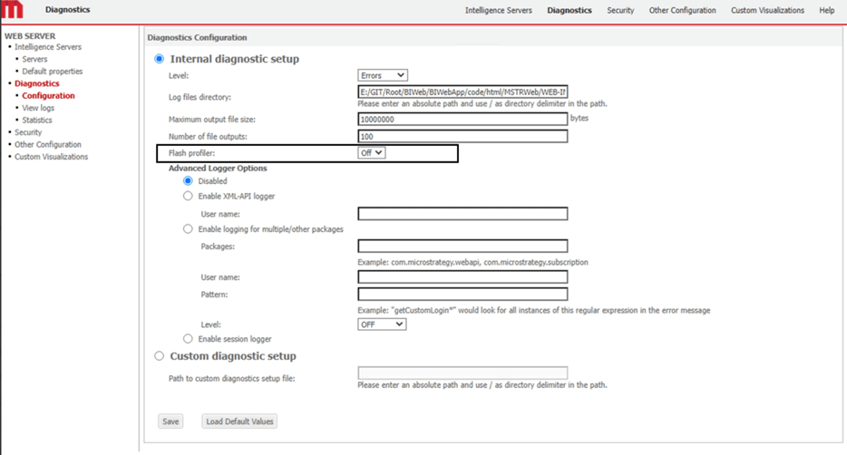Open the advanced logger Level dropdown showing OFF

click(x=382, y=324)
